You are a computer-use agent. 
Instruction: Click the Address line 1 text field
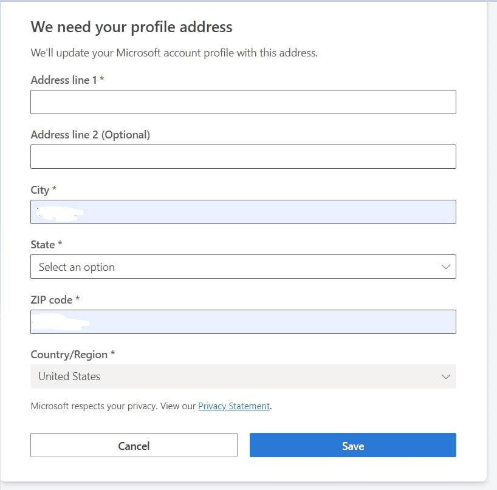click(243, 102)
